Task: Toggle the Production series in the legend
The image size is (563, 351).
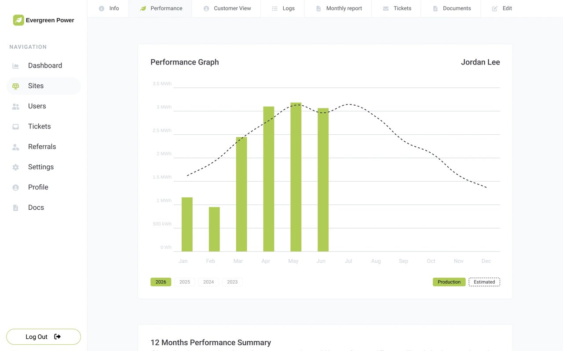Action: [x=449, y=282]
